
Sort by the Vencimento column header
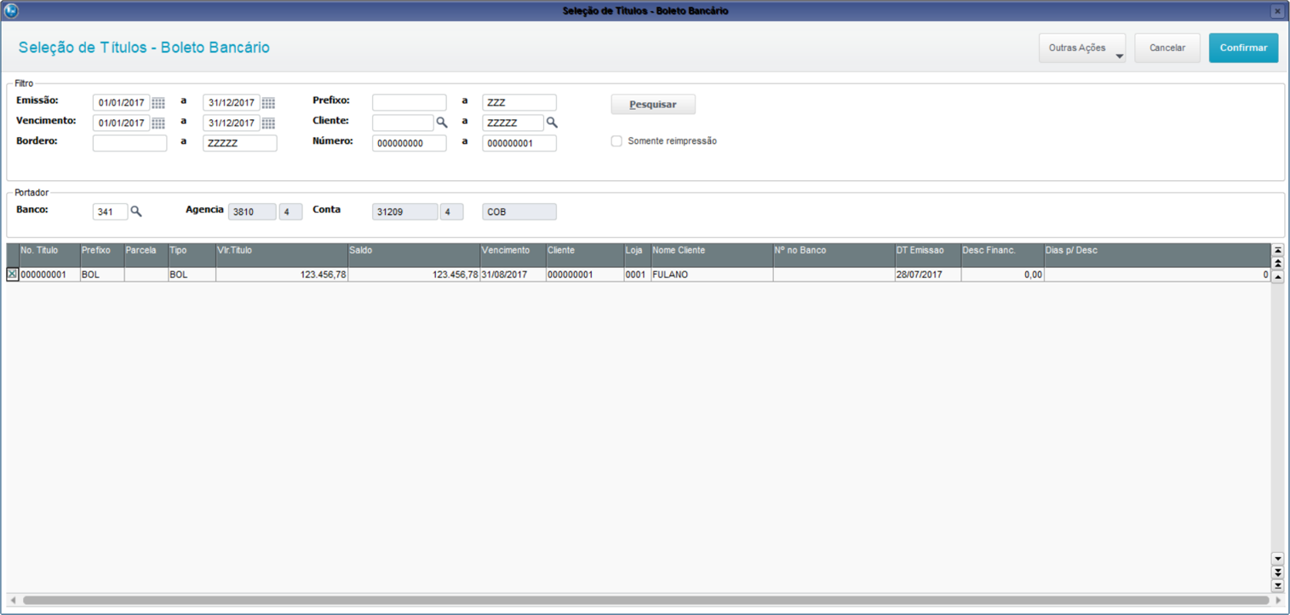coord(512,251)
